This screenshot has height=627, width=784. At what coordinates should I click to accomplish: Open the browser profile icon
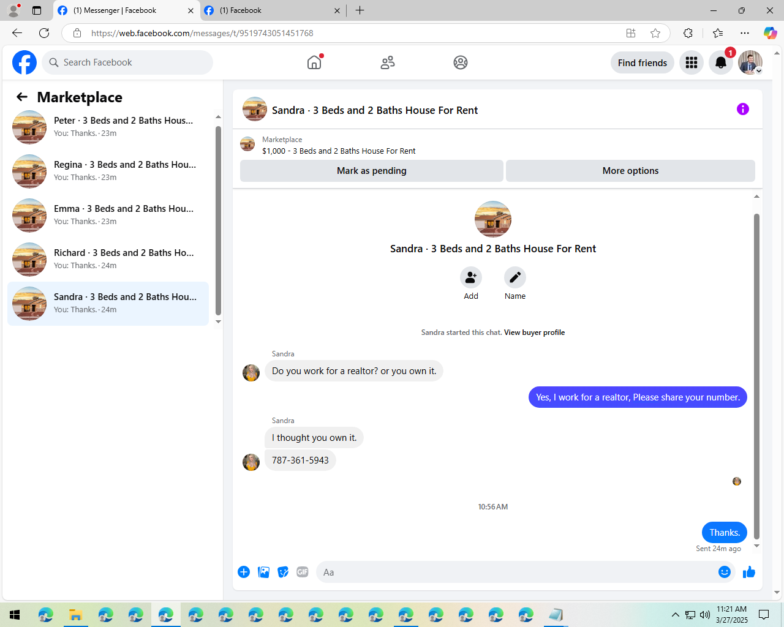coord(13,10)
